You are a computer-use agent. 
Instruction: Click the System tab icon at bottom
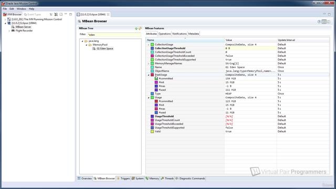point(133,178)
